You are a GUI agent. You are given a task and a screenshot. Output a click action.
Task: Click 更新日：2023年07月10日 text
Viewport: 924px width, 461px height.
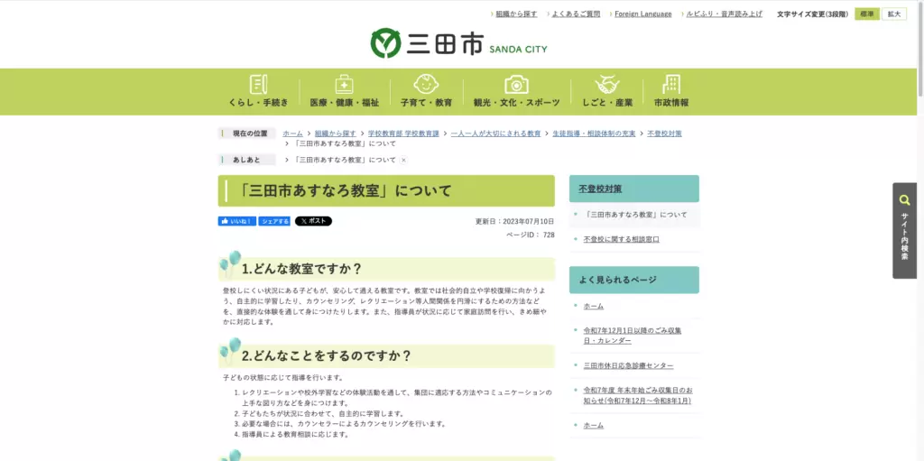pyautogui.click(x=514, y=222)
